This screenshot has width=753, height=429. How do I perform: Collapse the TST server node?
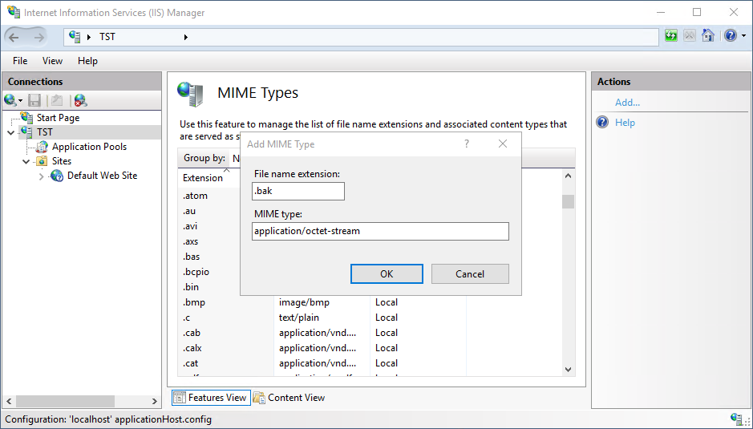[x=10, y=132]
